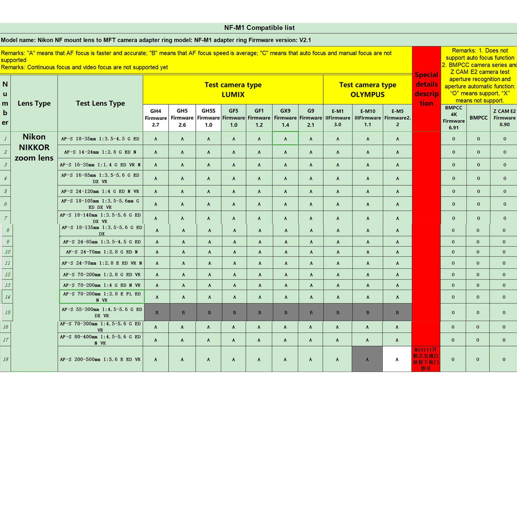Select the AF-S 70-200mm 1:2.8 E FL ED cell
This screenshot has width=517, height=517.
pyautogui.click(x=102, y=297)
